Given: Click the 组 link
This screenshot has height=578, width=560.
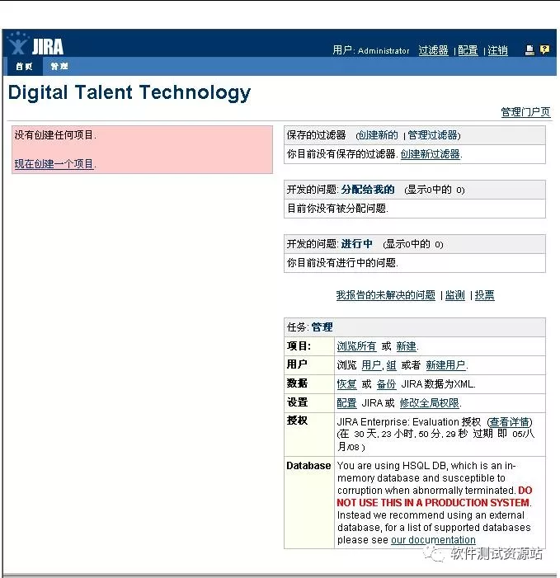Looking at the screenshot, I should (391, 365).
